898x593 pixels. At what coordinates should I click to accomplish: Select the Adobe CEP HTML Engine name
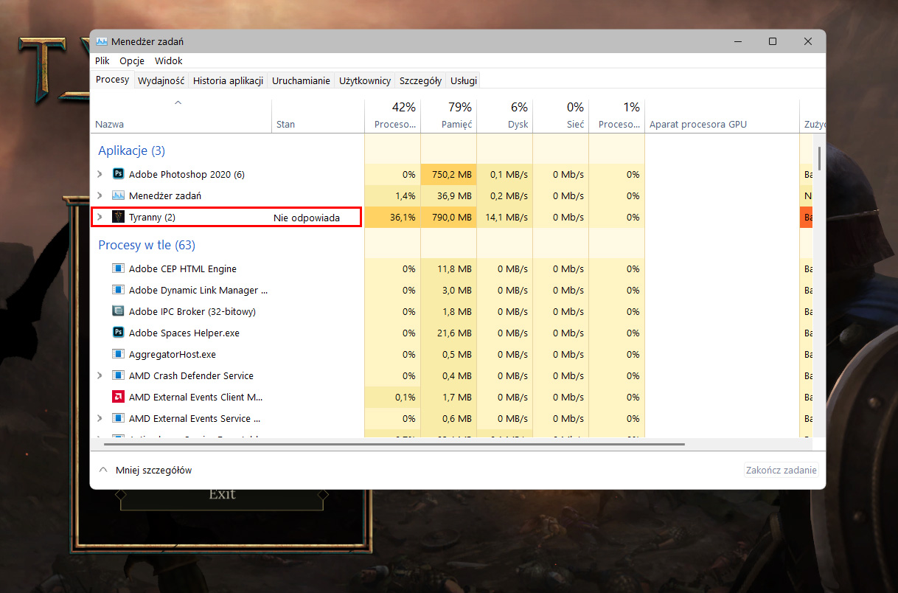point(183,269)
